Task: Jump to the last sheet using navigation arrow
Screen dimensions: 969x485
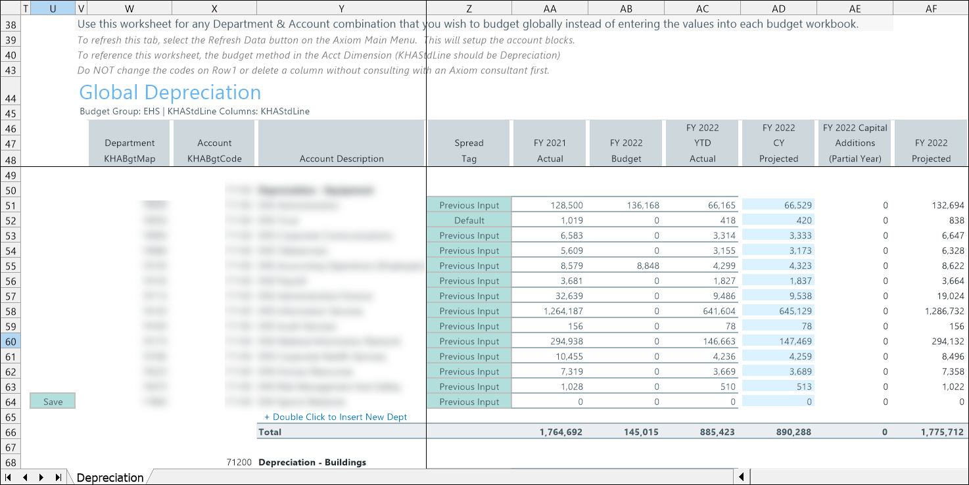Action: (x=58, y=478)
